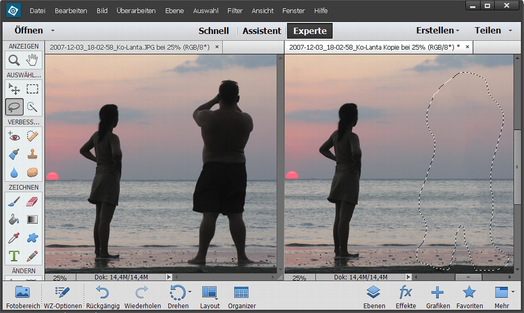Open the Datei menu
Image resolution: width=524 pixels, height=313 pixels.
[37, 11]
